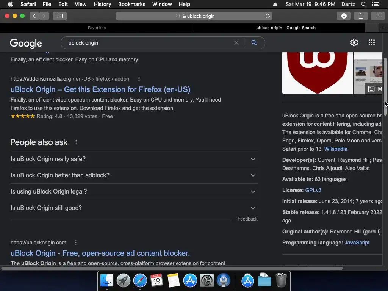Expand 'Is uBlock Origin better than adblock?'
388x291 pixels.
[x=134, y=175]
